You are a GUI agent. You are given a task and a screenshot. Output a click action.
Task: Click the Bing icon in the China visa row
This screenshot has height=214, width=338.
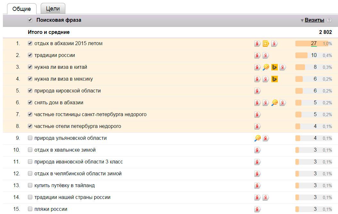274,67
